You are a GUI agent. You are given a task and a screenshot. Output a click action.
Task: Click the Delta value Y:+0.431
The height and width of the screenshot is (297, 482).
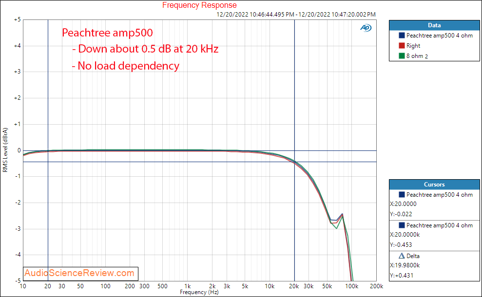(x=402, y=276)
